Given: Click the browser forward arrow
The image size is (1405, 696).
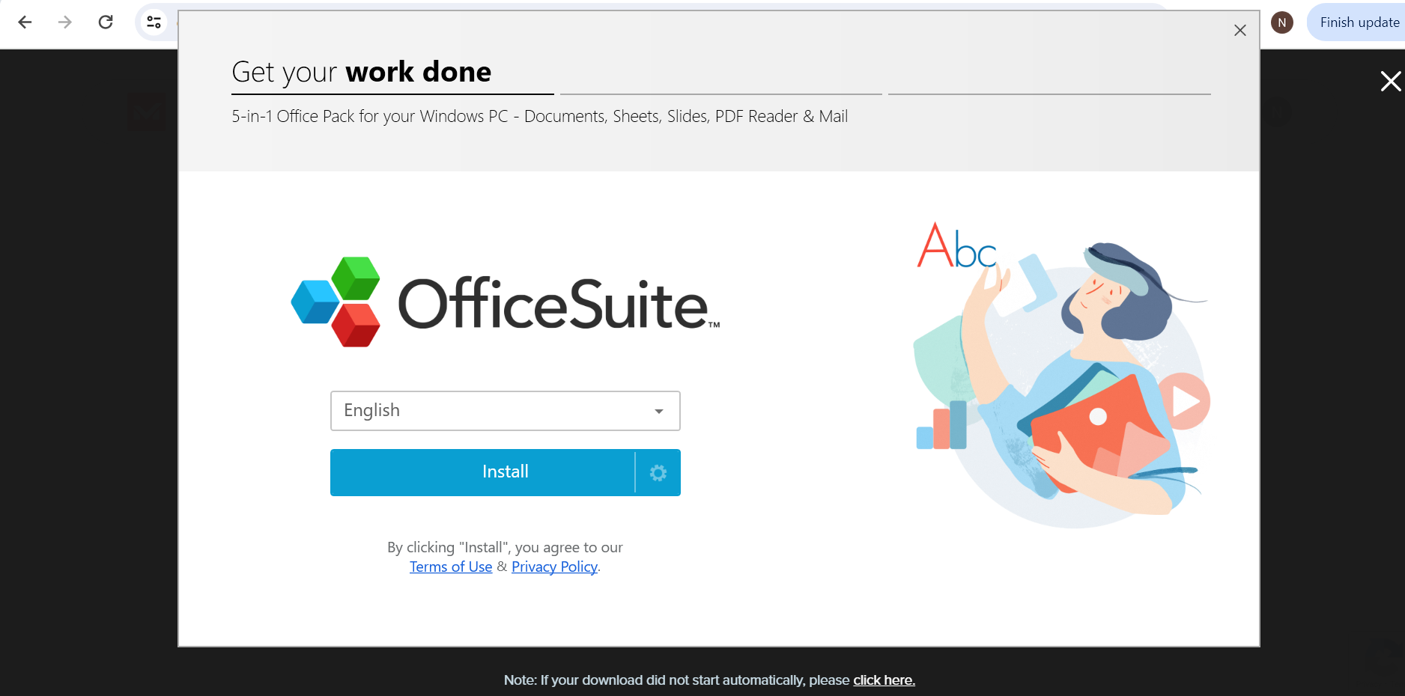Looking at the screenshot, I should (64, 22).
